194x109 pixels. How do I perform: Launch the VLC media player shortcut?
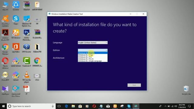[26, 77]
